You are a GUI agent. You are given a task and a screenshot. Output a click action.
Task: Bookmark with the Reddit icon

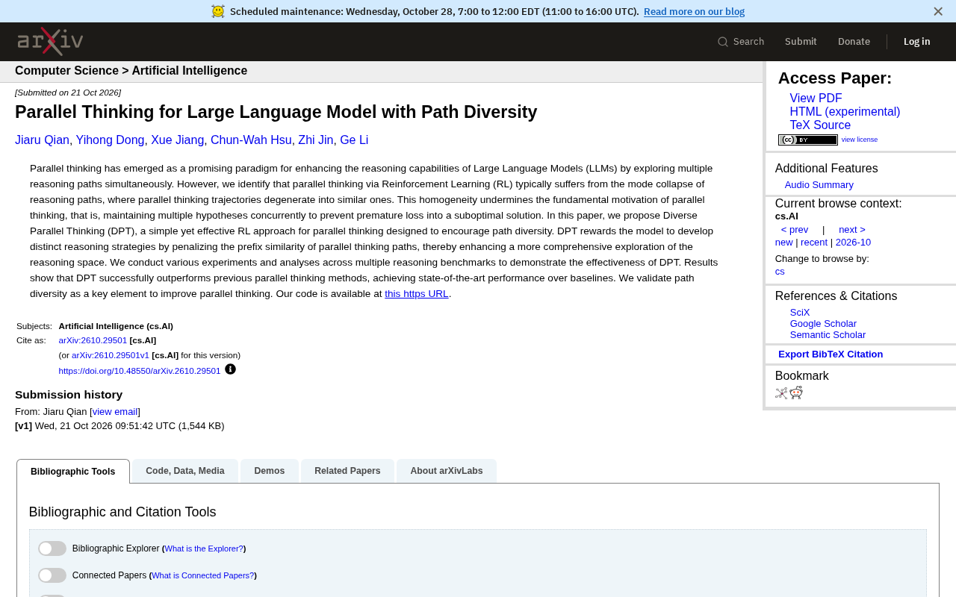click(x=796, y=393)
